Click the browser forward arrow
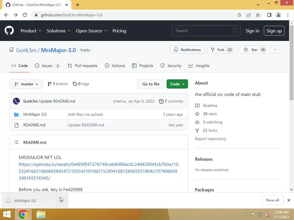 point(16,15)
